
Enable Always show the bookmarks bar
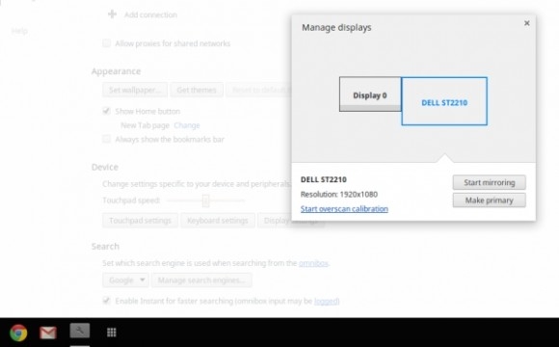pos(106,139)
